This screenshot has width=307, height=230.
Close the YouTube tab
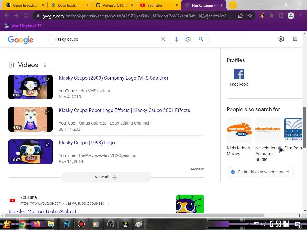click(177, 5)
